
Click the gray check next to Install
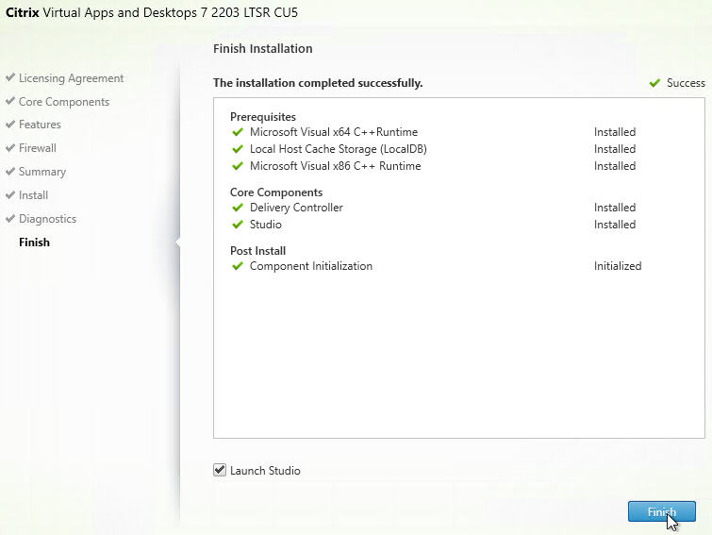click(x=10, y=194)
